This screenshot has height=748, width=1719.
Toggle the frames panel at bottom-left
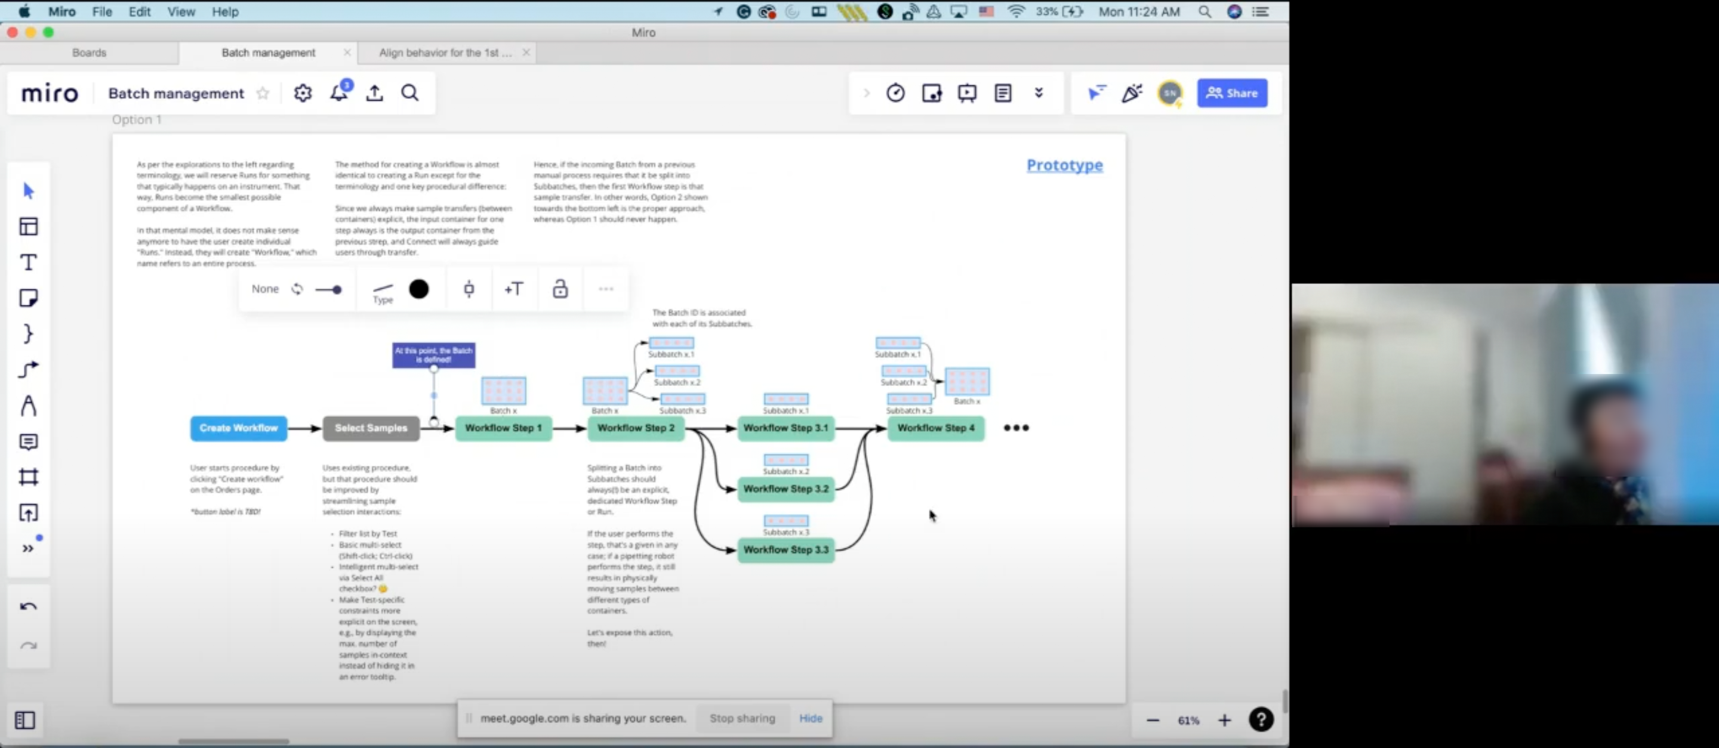click(24, 720)
